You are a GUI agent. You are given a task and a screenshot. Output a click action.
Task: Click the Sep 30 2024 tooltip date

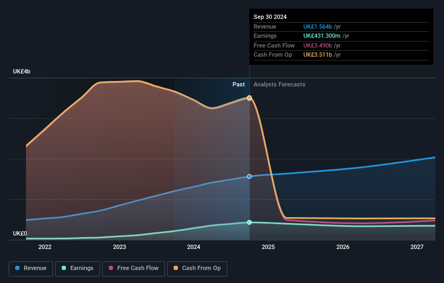click(270, 17)
